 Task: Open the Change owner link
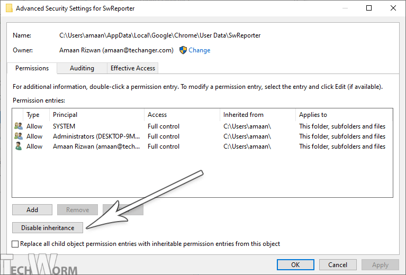(200, 50)
